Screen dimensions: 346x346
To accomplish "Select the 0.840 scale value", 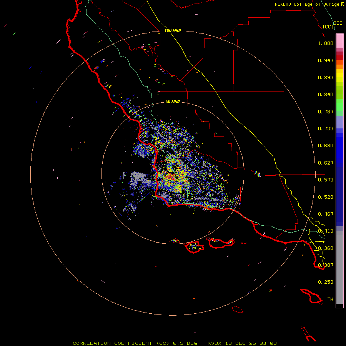I will 326,95.
